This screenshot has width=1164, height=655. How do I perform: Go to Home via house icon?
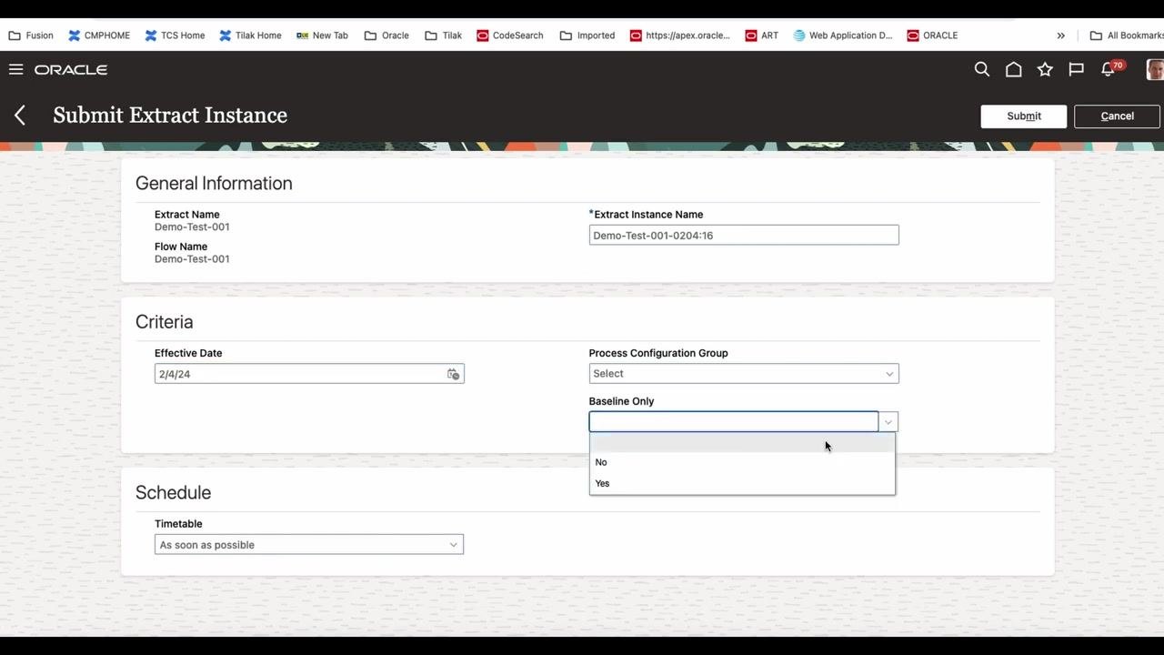point(1013,69)
